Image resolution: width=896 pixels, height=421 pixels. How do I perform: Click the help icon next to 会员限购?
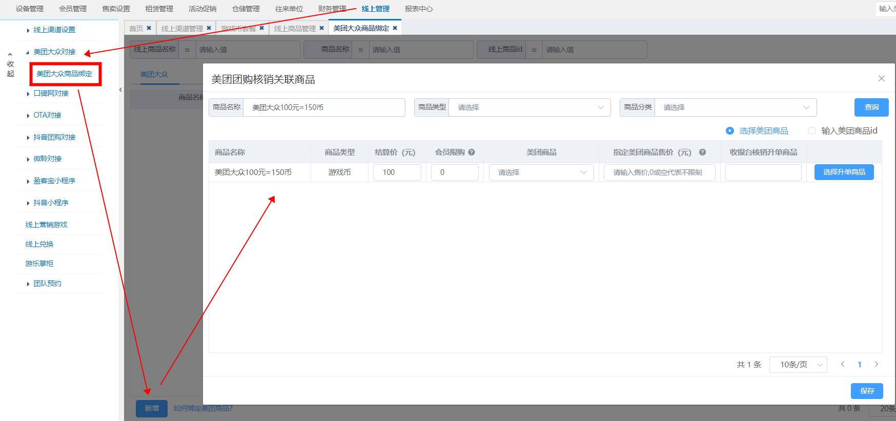pos(472,152)
